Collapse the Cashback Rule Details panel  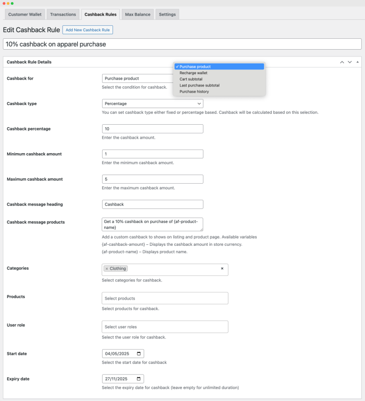(358, 62)
